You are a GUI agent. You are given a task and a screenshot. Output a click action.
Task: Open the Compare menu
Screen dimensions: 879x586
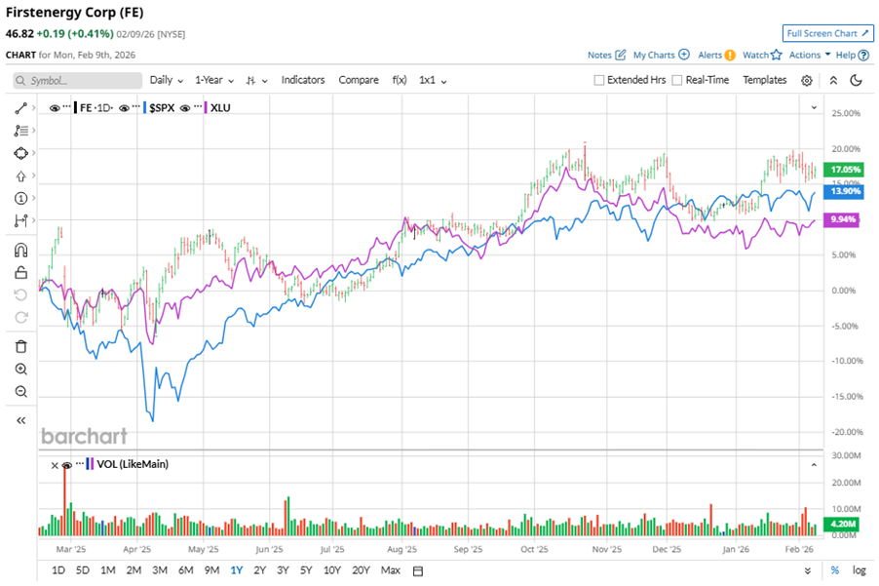click(359, 80)
